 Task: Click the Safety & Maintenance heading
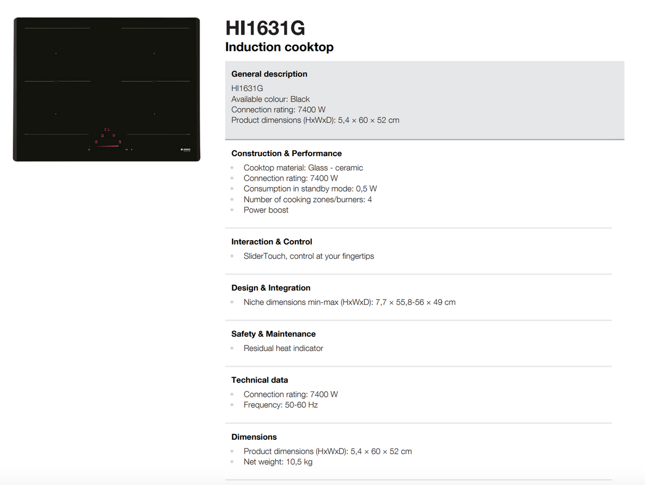pyautogui.click(x=273, y=334)
